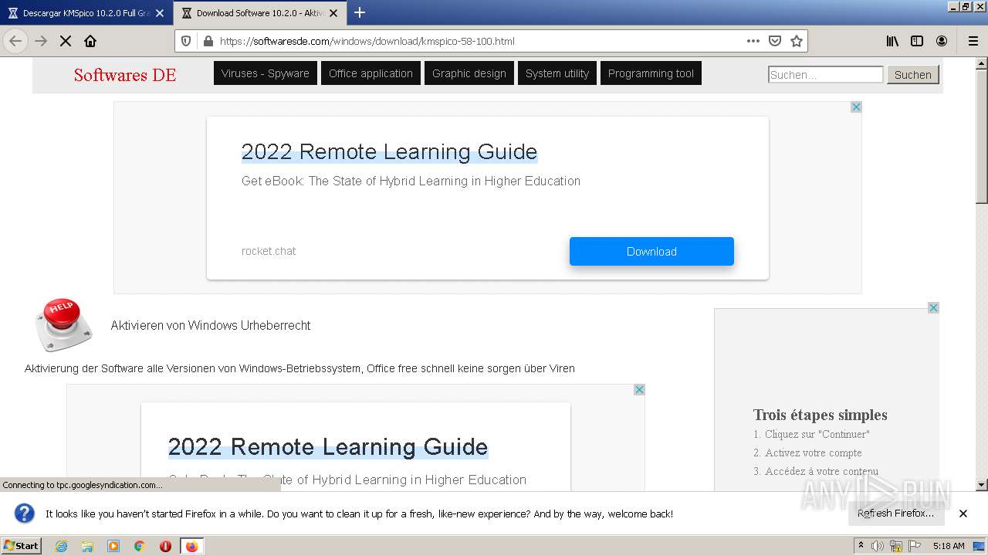
Task: Launch Internet Explorer from taskbar
Action: coord(61,546)
